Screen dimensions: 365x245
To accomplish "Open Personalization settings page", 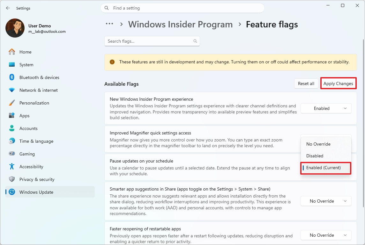I will [x=50, y=103].
